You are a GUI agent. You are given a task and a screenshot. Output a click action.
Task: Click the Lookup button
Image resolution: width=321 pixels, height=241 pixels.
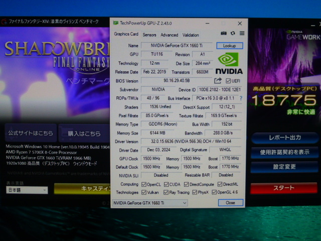230,46
